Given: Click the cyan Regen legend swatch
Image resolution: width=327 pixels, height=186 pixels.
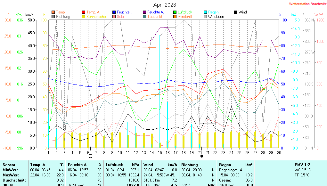Looking at the screenshot, I should tap(205, 12).
